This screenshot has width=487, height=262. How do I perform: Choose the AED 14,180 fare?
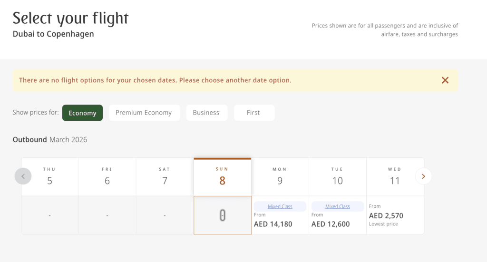pyautogui.click(x=273, y=224)
